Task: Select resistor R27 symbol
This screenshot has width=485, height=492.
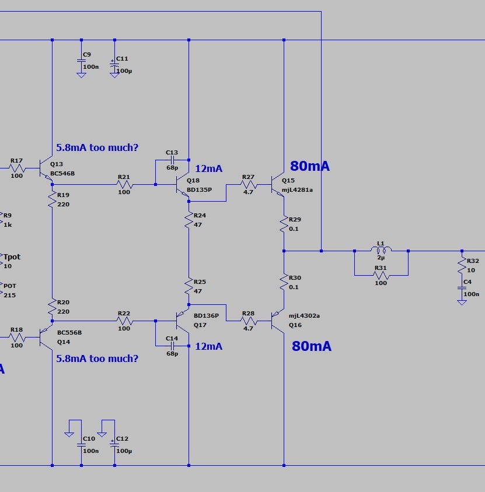Action: [249, 184]
